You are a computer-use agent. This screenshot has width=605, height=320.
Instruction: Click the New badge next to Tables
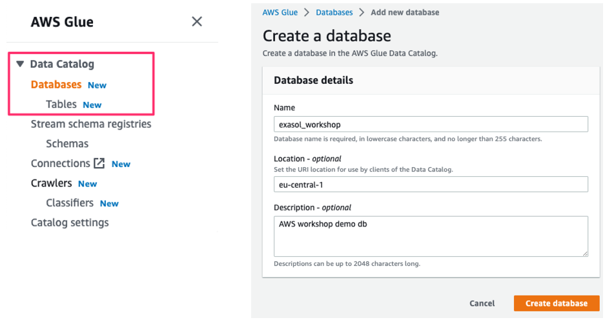tap(92, 105)
